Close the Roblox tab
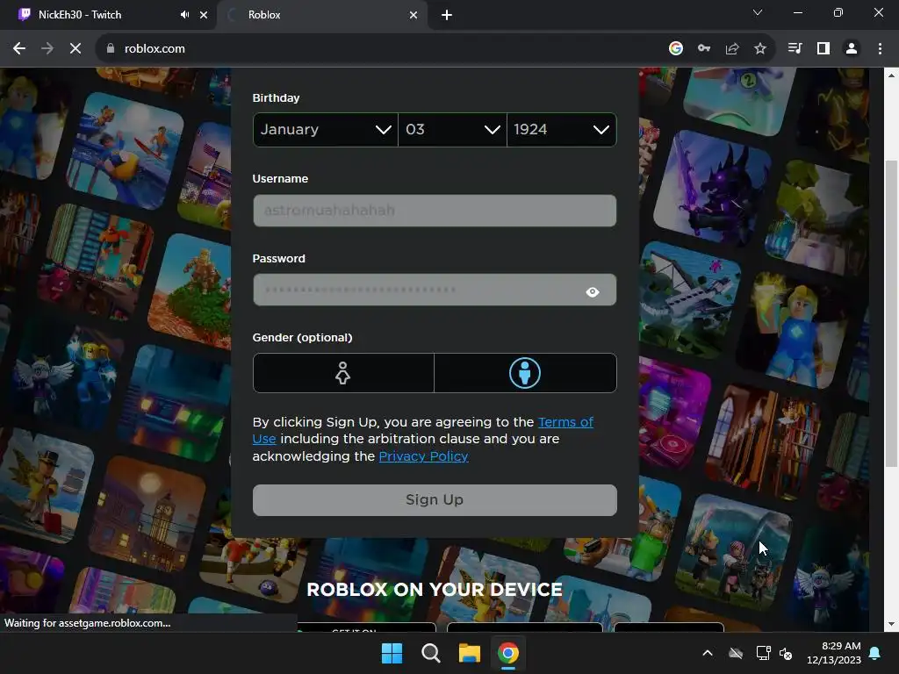Image resolution: width=899 pixels, height=674 pixels. [414, 15]
